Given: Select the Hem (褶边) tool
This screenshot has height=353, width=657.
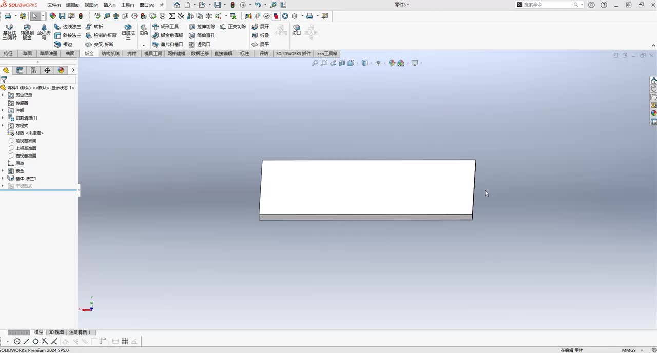Looking at the screenshot, I should coord(64,44).
